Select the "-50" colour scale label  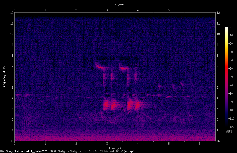231,69
